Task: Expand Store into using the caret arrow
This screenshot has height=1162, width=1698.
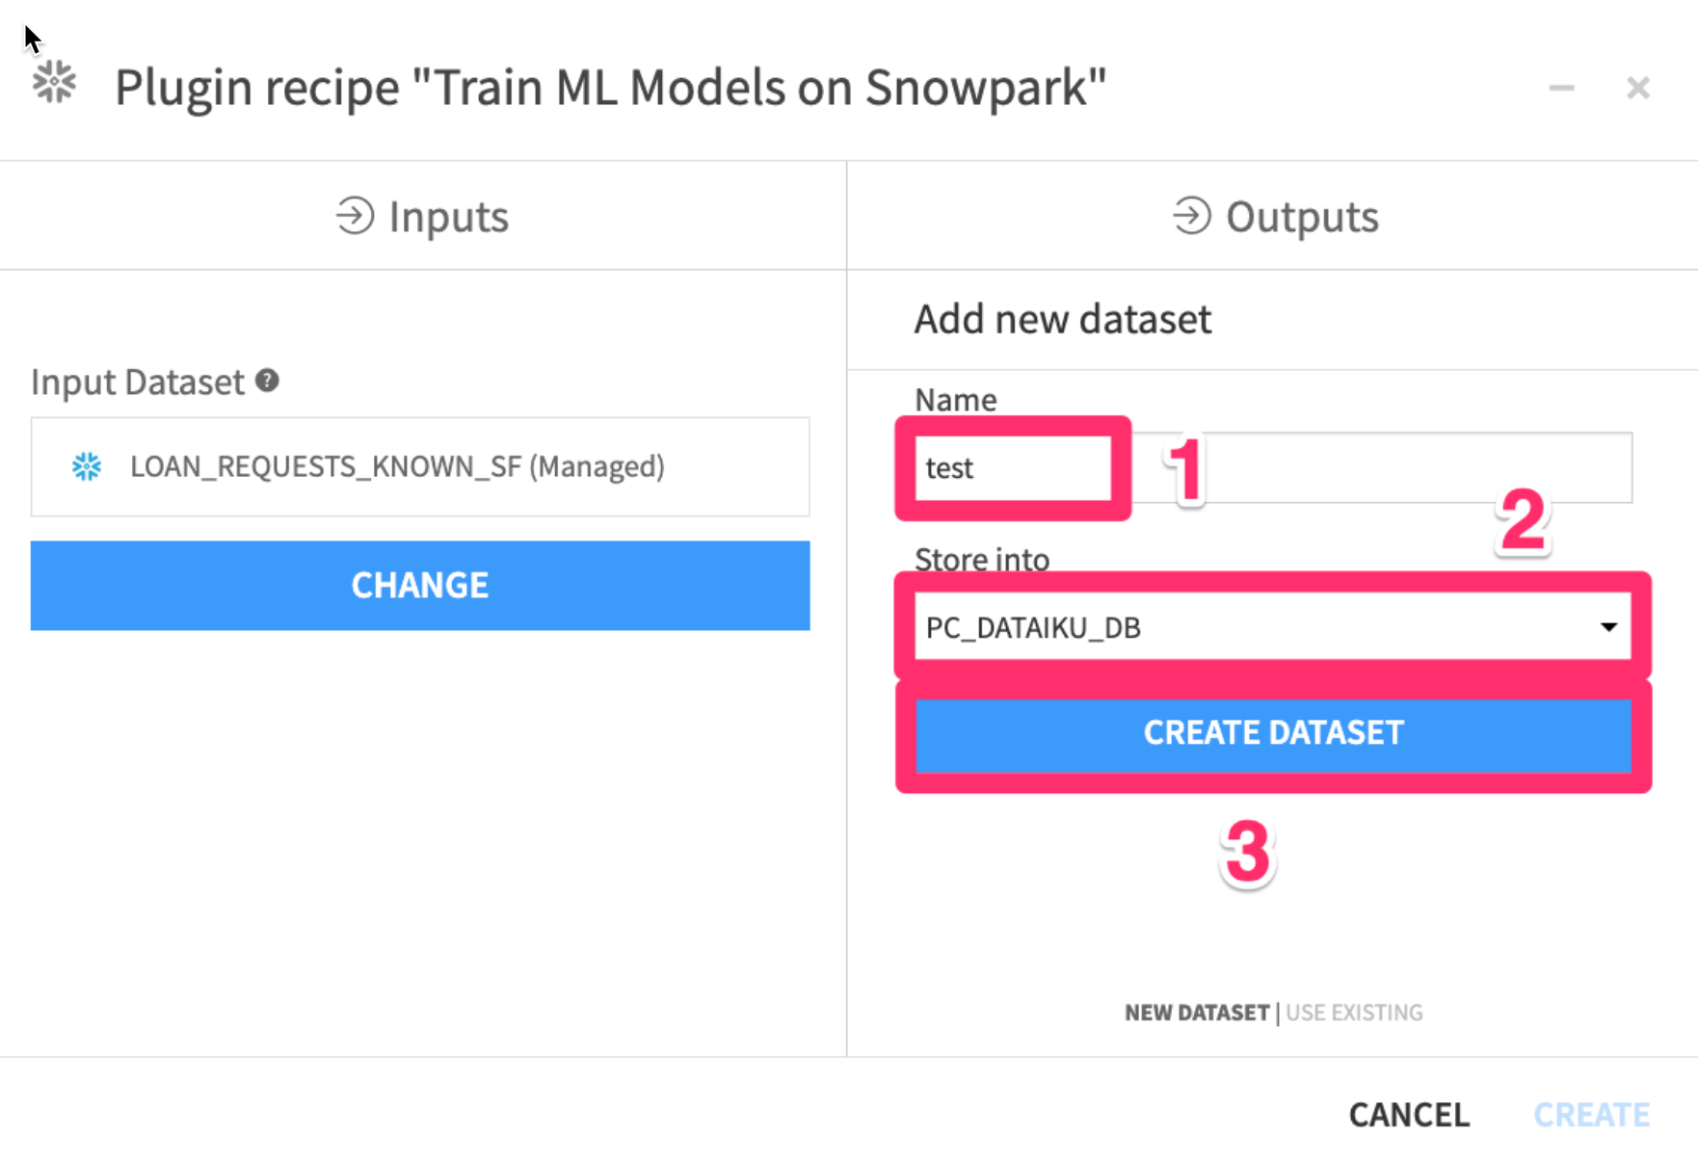Action: [1608, 627]
